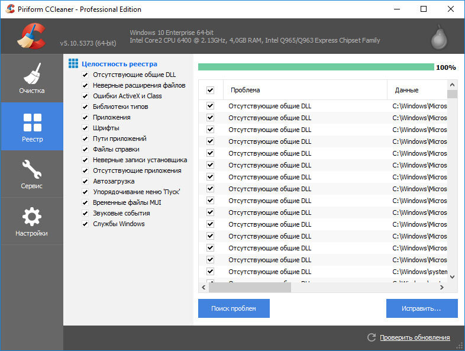Viewport: 465px width, 351px height.
Task: Toggle select-all checkbox in results header
Action: click(x=210, y=90)
